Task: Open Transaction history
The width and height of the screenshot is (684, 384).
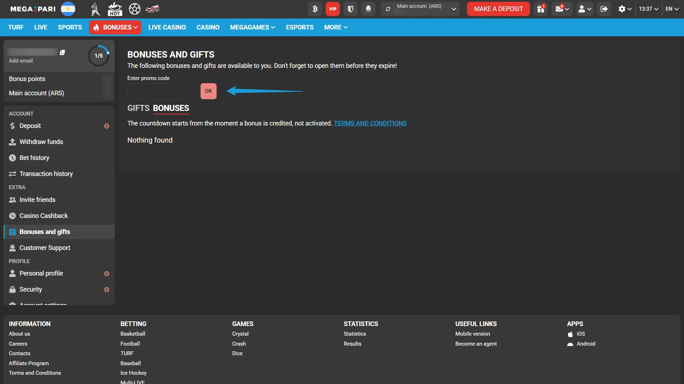Action: [x=59, y=174]
